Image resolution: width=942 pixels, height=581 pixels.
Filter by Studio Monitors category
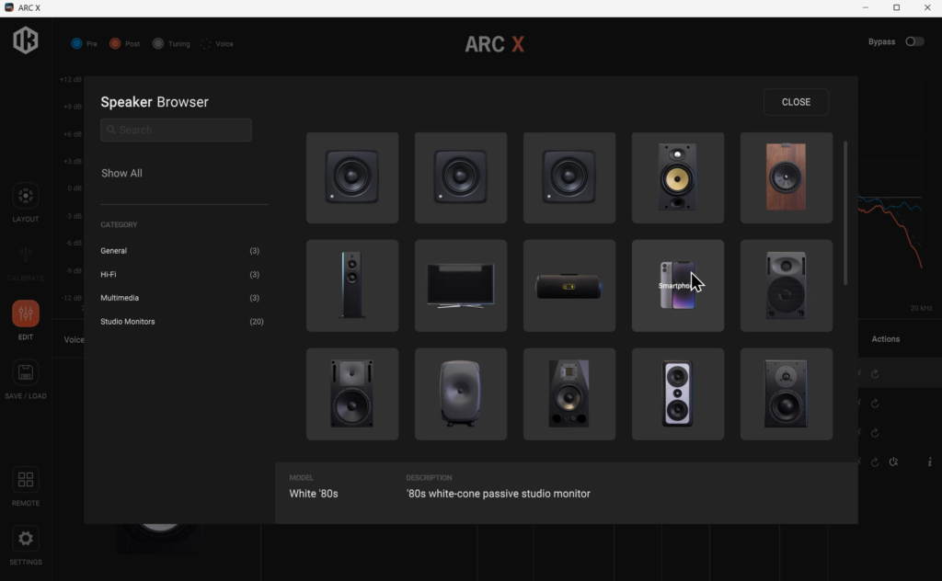point(128,322)
